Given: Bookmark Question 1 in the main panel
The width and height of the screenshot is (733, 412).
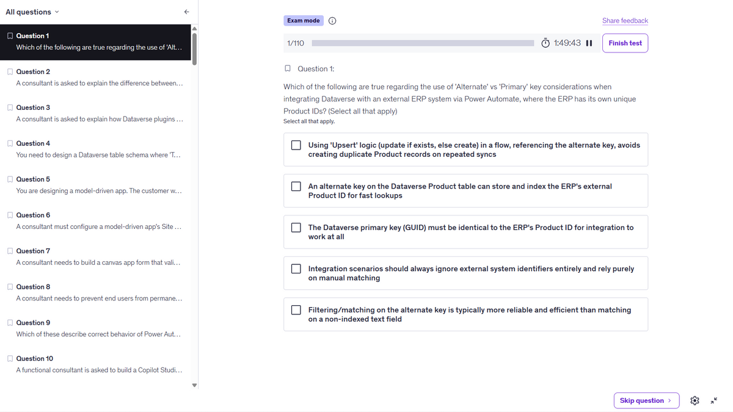Looking at the screenshot, I should 288,69.
